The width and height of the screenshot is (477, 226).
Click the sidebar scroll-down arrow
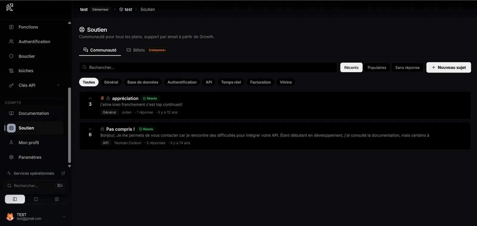click(69, 166)
